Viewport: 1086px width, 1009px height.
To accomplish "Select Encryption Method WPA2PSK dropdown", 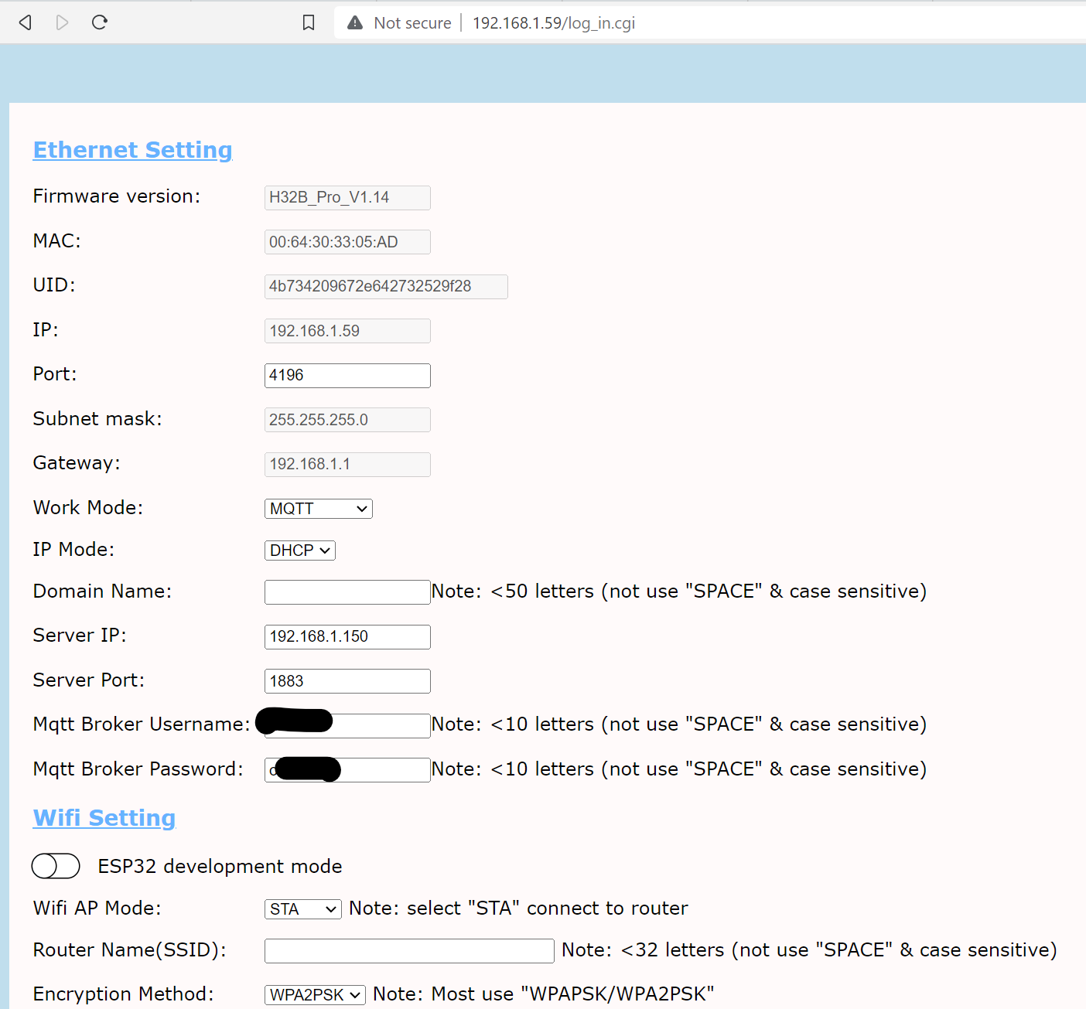I will [315, 995].
